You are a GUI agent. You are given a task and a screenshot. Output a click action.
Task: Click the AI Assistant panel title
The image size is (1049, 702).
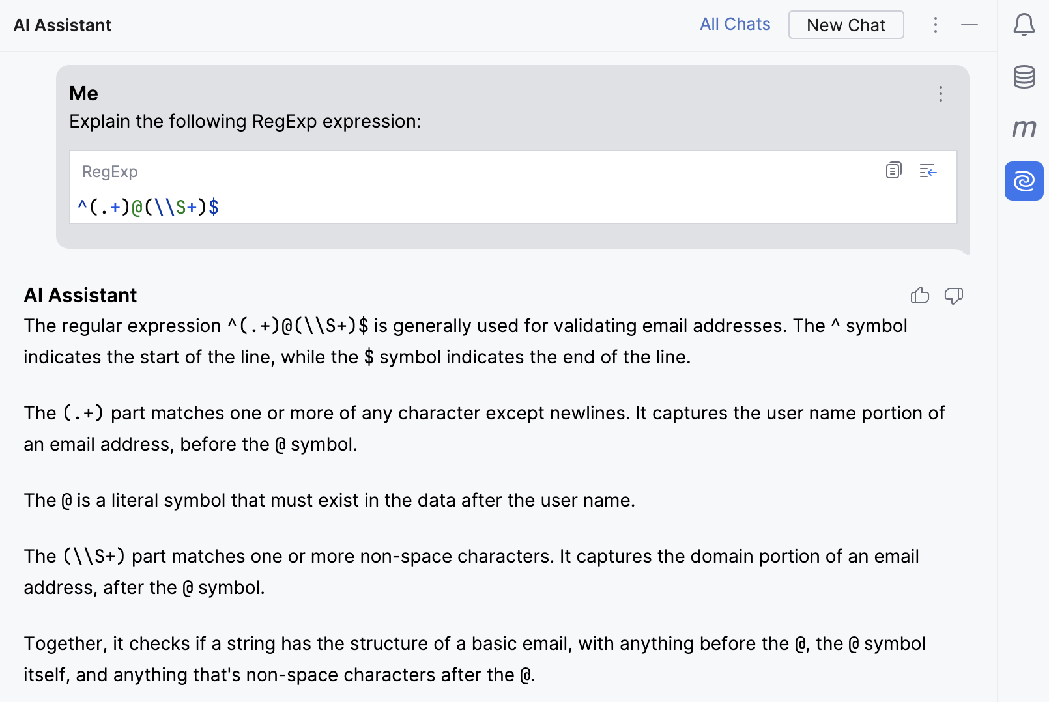pos(63,25)
